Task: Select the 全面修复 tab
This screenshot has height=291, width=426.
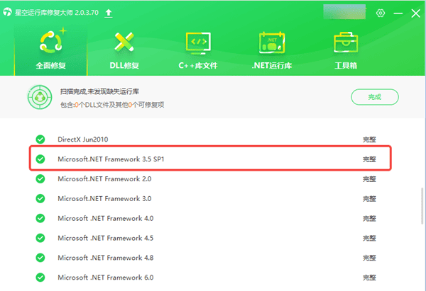Action: coord(51,50)
